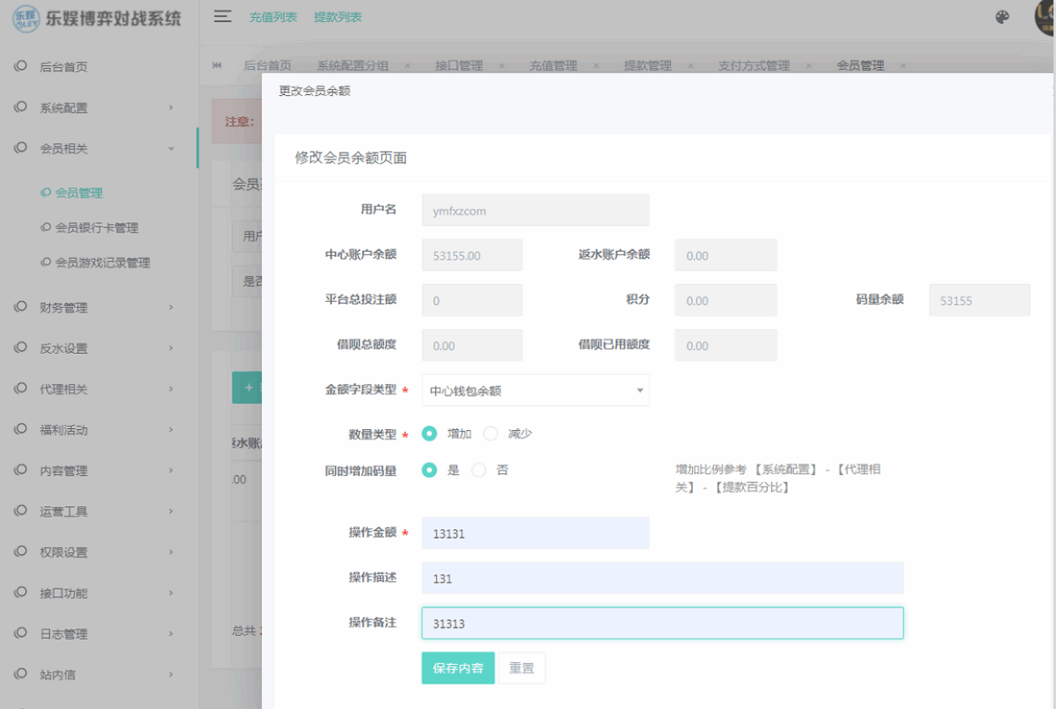Image resolution: width=1056 pixels, height=709 pixels.
Task: Close the 充值管理 tab with its x
Action: click(595, 65)
